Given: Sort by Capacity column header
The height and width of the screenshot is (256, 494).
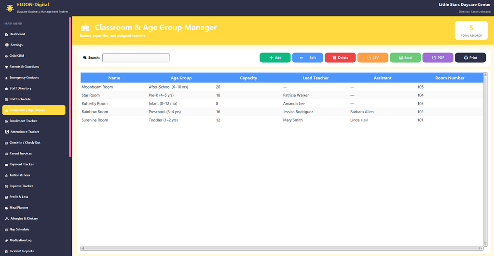Looking at the screenshot, I should click(248, 78).
